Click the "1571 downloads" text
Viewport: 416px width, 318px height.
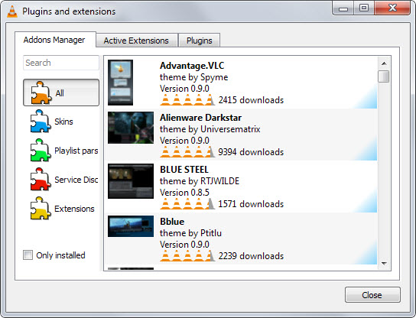(x=251, y=204)
